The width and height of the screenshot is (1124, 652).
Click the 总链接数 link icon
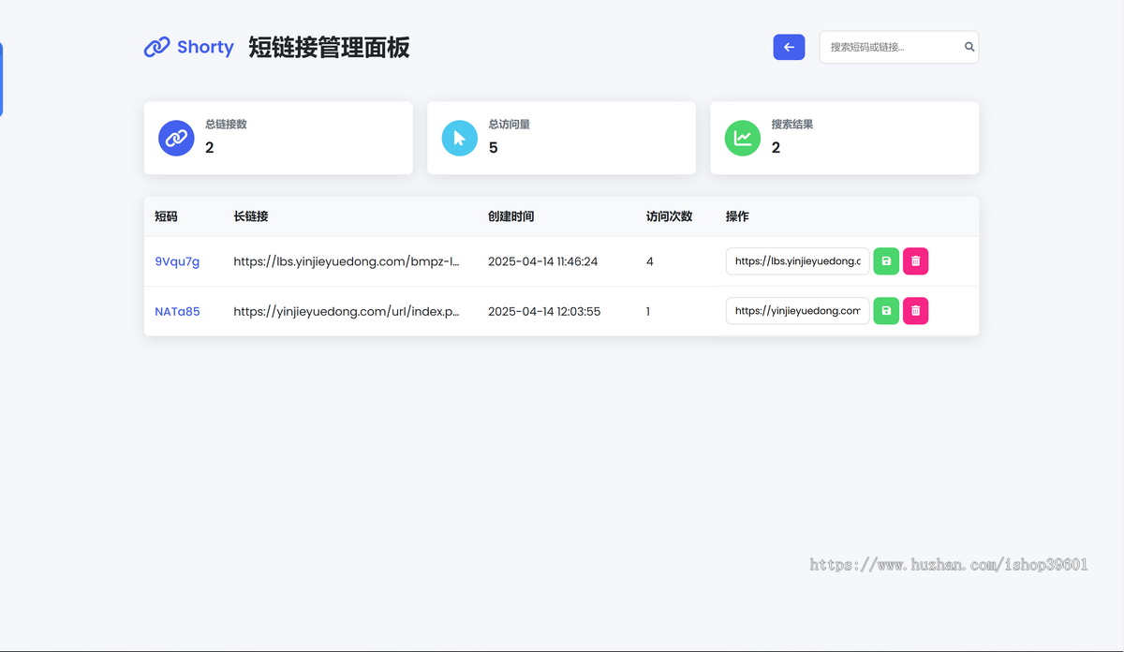coord(176,138)
